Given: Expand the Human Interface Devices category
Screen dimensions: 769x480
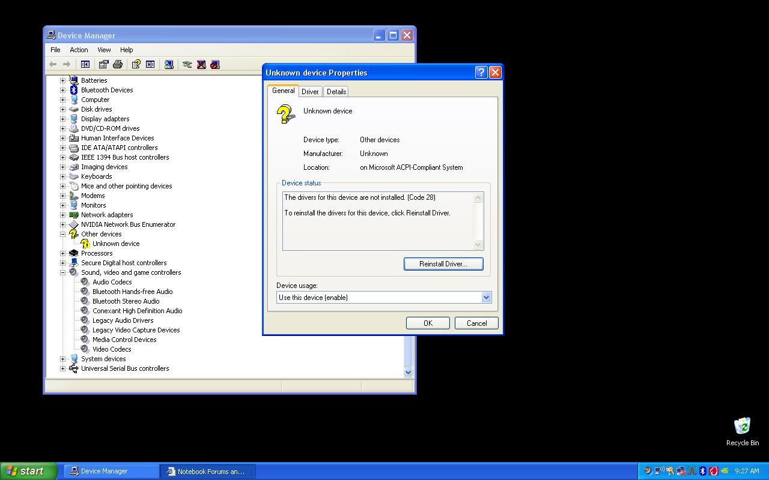Looking at the screenshot, I should [x=62, y=138].
